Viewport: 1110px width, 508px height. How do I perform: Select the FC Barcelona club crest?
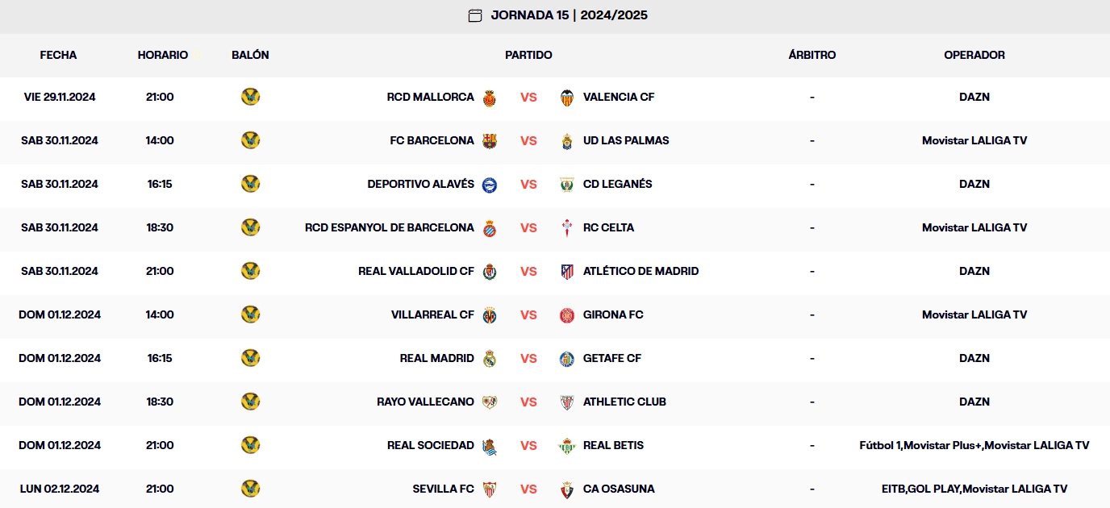(x=490, y=140)
